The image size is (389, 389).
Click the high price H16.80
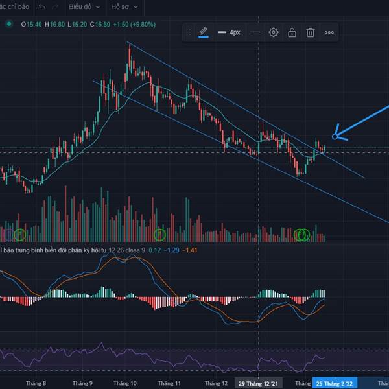pos(54,25)
